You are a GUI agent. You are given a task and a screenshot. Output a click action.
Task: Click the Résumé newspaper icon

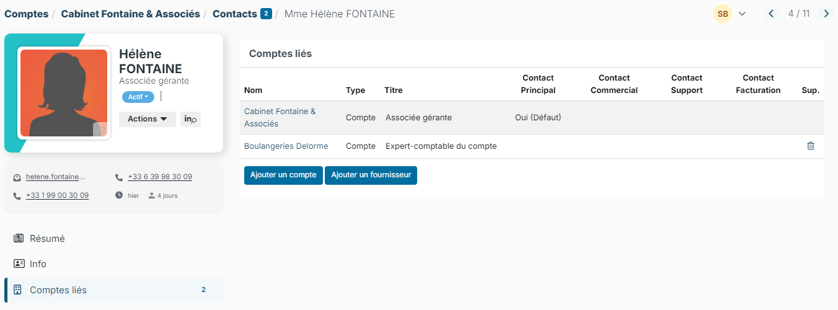[x=19, y=238]
